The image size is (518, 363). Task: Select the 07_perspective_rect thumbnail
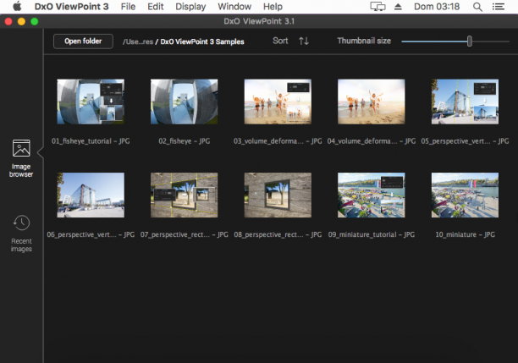(184, 195)
